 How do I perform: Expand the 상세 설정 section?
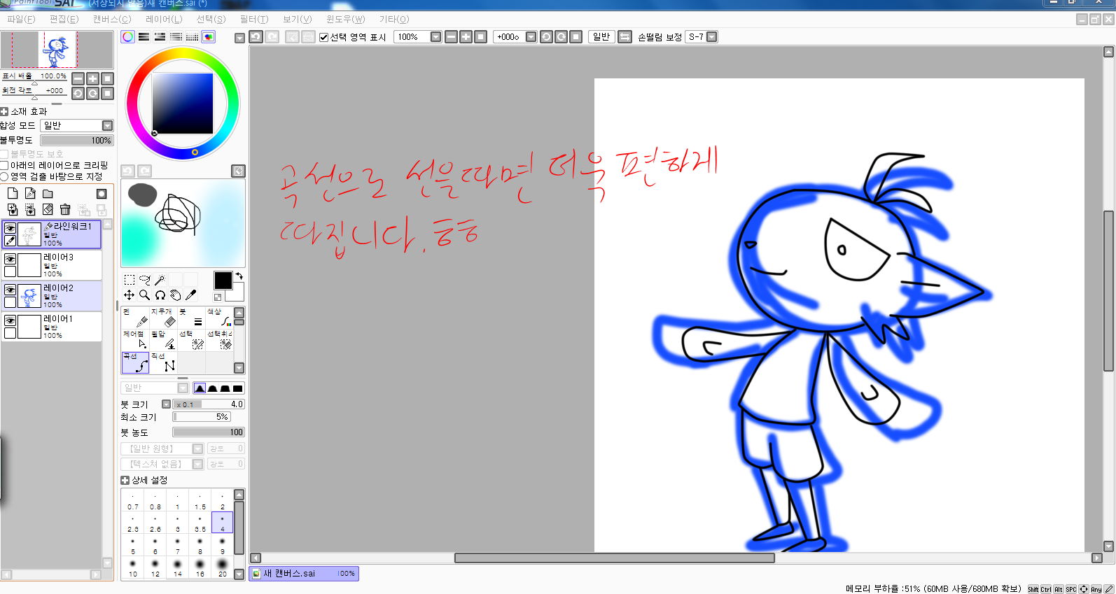[x=125, y=480]
